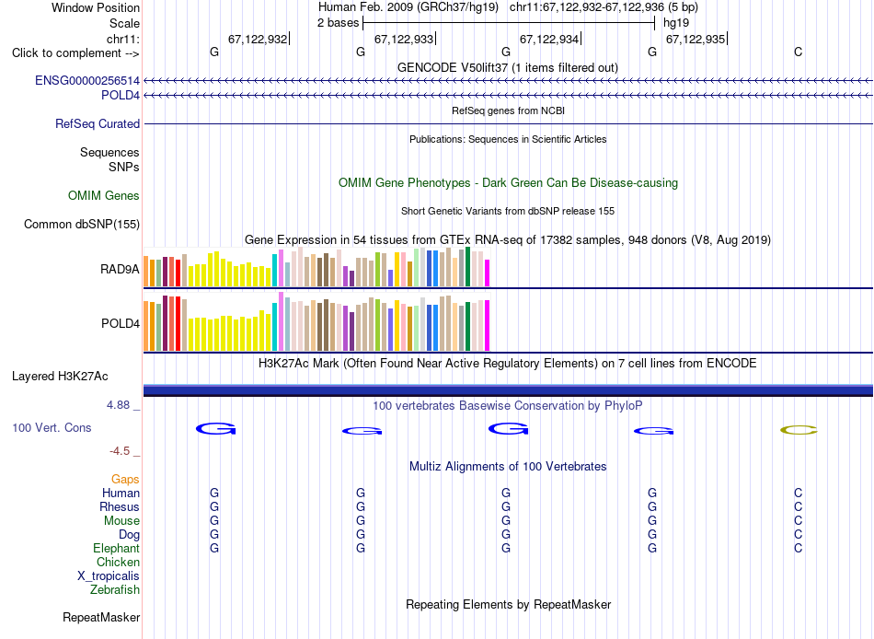Click the C base in the Elephant alignment row
This screenshot has height=639, width=874.
[799, 548]
